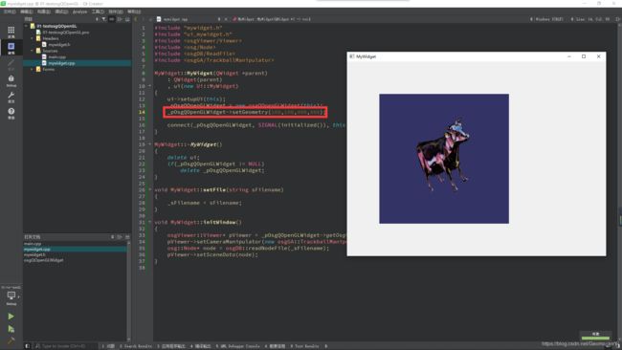Close the Projects side panel

pyautogui.click(x=127, y=19)
